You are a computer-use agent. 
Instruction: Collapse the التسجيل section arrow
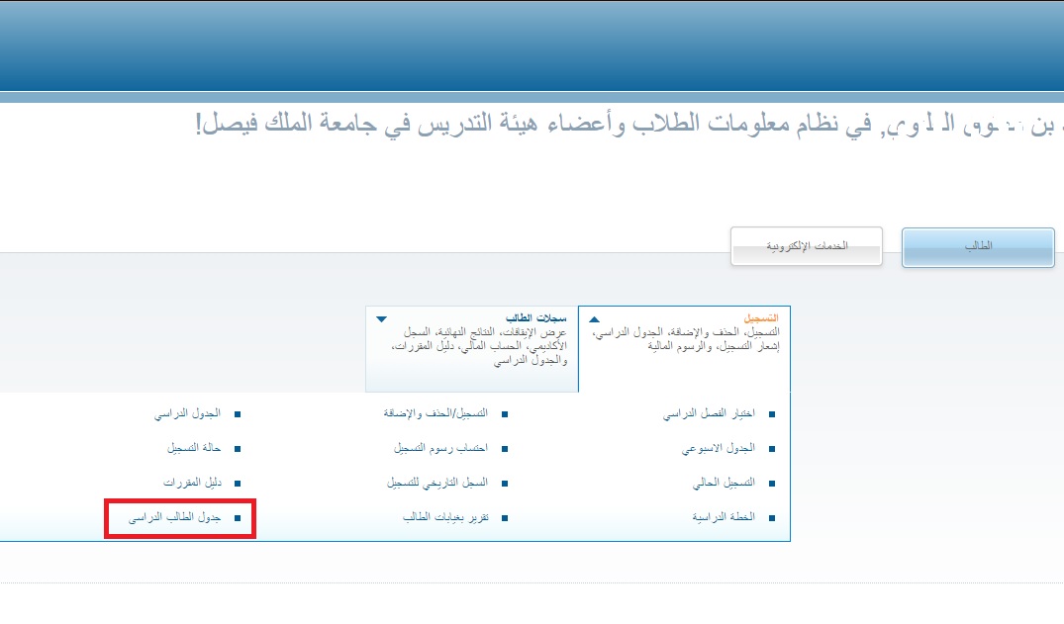pos(594,319)
